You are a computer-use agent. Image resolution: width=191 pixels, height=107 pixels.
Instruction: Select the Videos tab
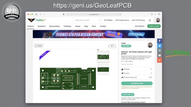tap(78, 26)
